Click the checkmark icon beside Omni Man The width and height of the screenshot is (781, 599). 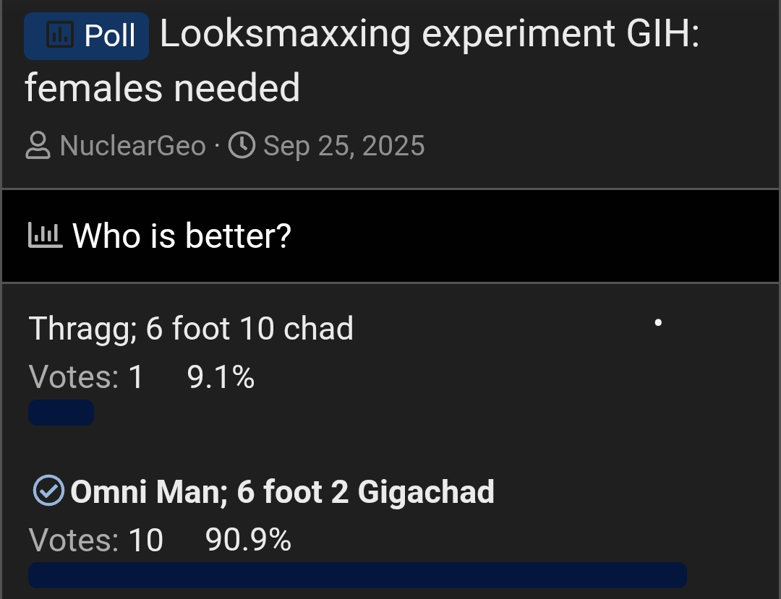[x=48, y=491]
